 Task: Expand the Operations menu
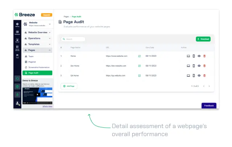(37, 38)
